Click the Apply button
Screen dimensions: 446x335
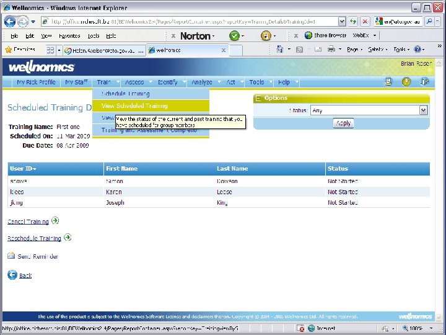[343, 123]
